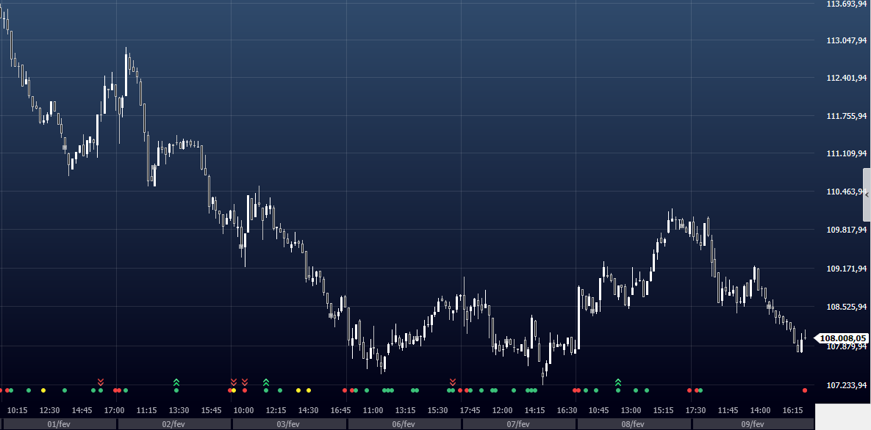Open the 07/fev date segment
Viewport: 871px width, 430px height.
[518, 424]
